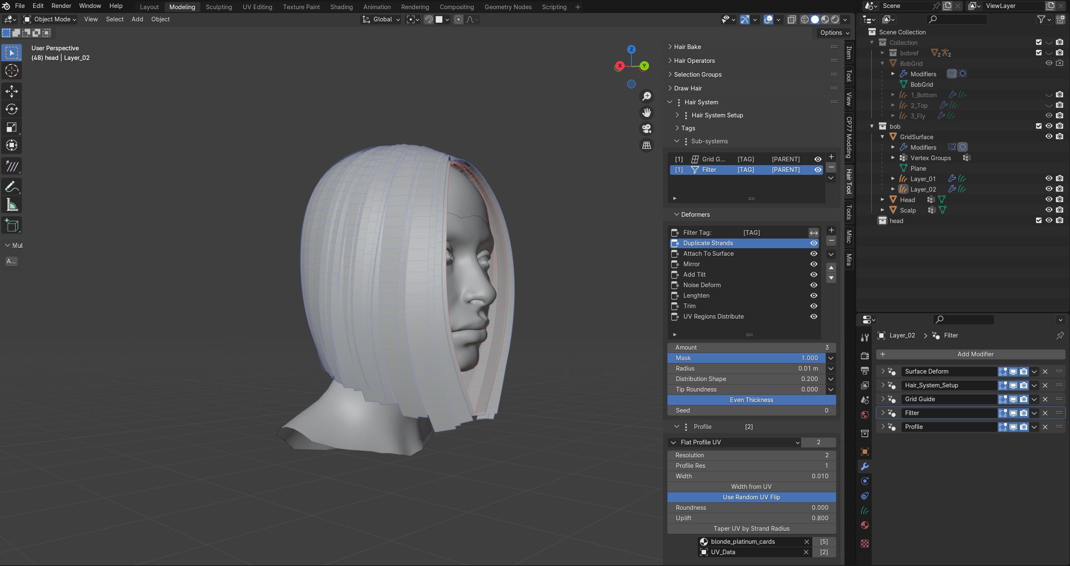Click the Add Cube tool
Image resolution: width=1070 pixels, height=566 pixels.
coord(11,226)
